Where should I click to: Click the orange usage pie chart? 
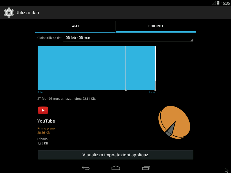pyautogui.click(x=174, y=122)
